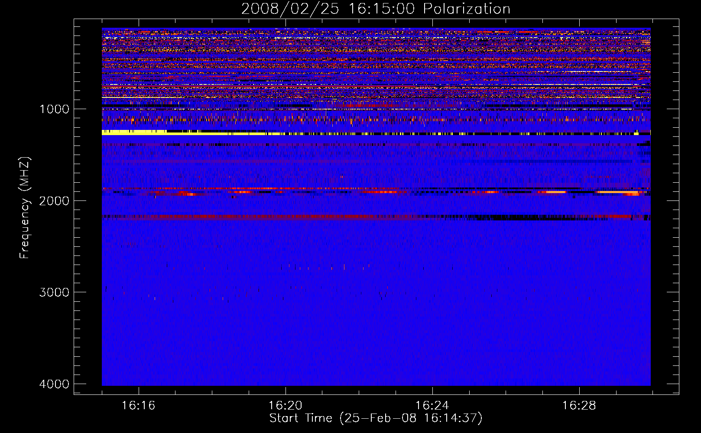Click the 3000 frequency tick label
This screenshot has width=701, height=433.
[x=54, y=292]
